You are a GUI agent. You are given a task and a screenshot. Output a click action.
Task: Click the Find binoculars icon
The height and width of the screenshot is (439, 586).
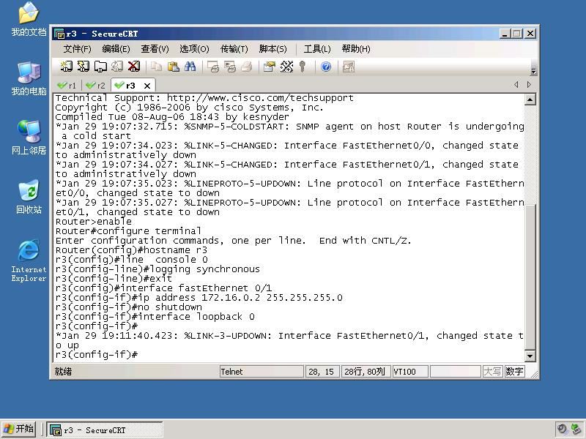tap(190, 67)
